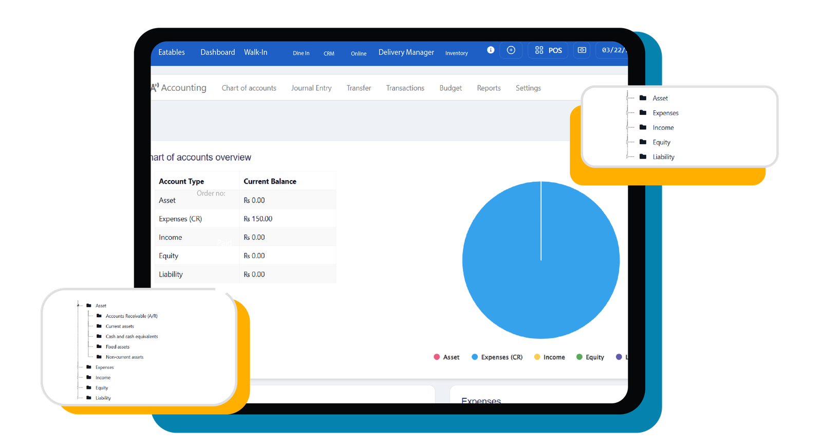The height and width of the screenshot is (448, 822).
Task: Open Delivery Manager from top navigation
Action: 406,52
